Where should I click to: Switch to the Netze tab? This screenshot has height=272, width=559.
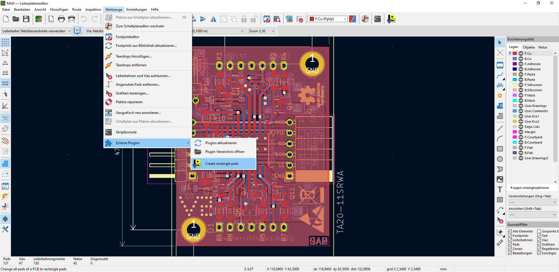(542, 47)
